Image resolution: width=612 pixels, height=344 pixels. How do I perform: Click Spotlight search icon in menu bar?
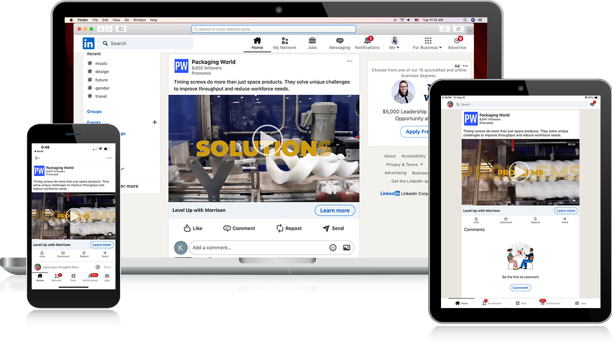point(465,20)
